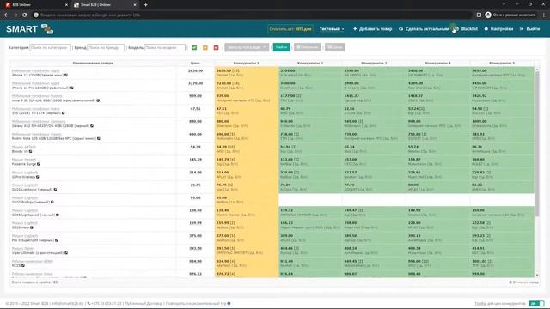The image size is (550, 309).
Task: Open the Тестовый account dropdown
Action: click(x=332, y=29)
